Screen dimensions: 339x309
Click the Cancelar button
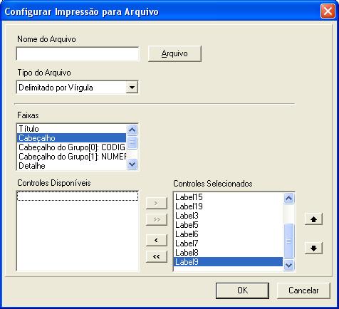303,290
